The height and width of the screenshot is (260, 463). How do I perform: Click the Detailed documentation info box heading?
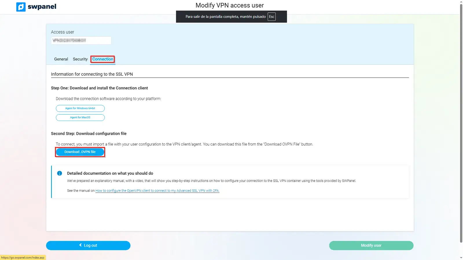tap(110, 173)
